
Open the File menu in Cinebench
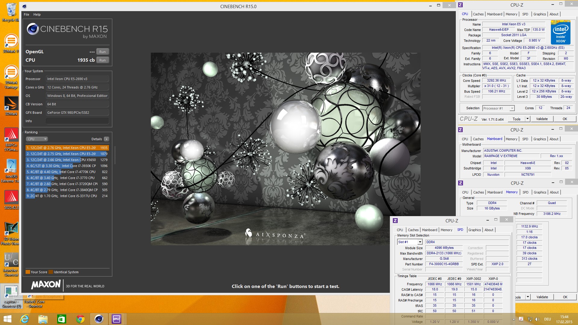[26, 14]
